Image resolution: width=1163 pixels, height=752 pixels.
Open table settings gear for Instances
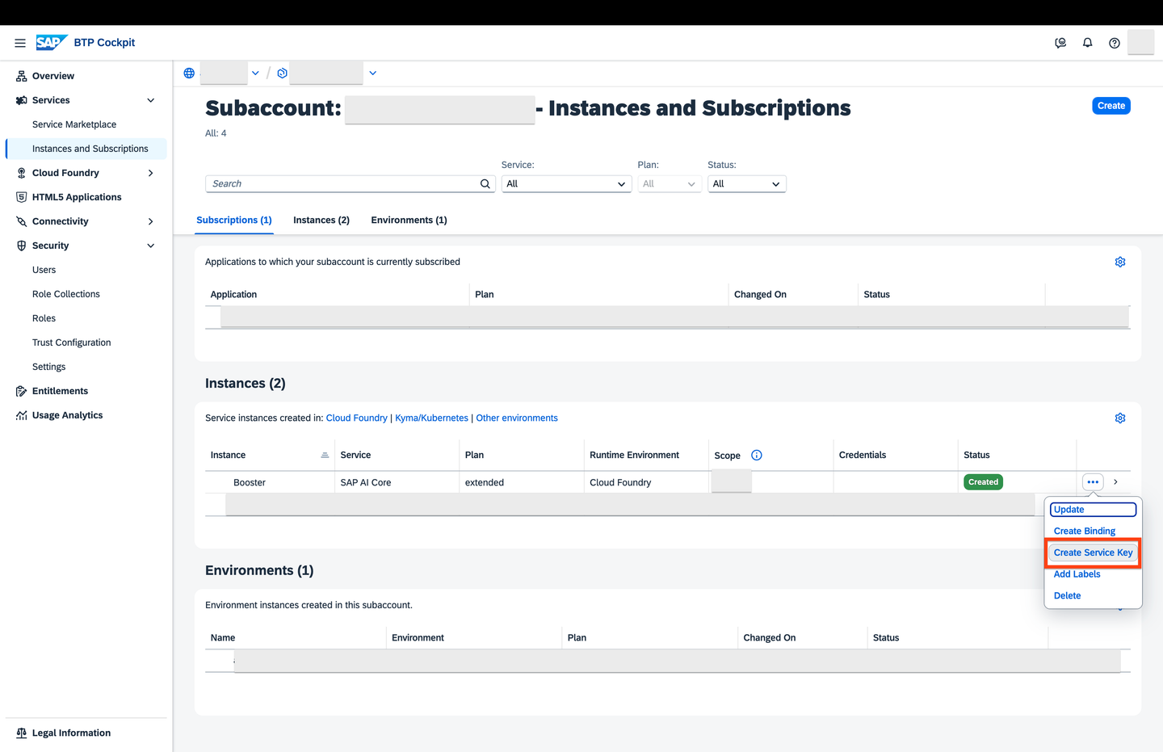tap(1120, 418)
